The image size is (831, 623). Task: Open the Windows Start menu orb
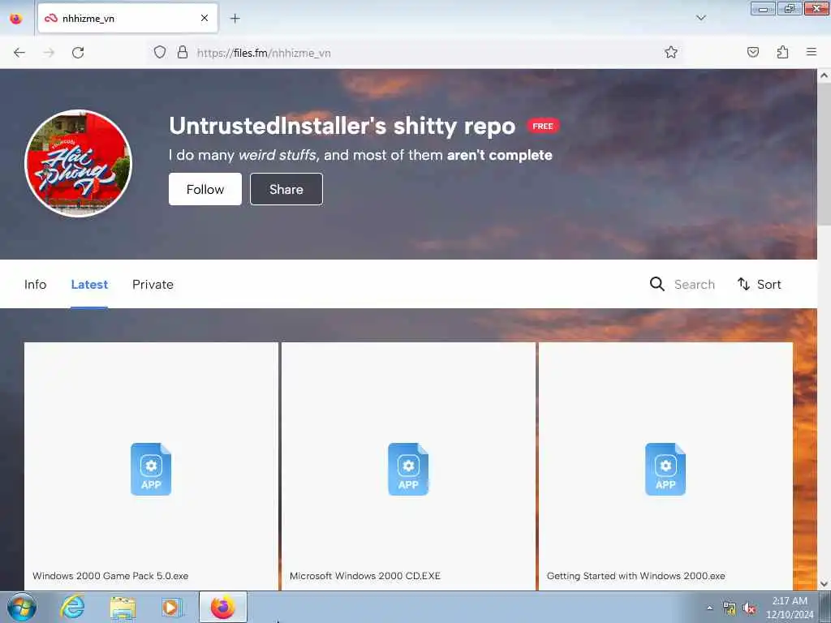coord(22,607)
